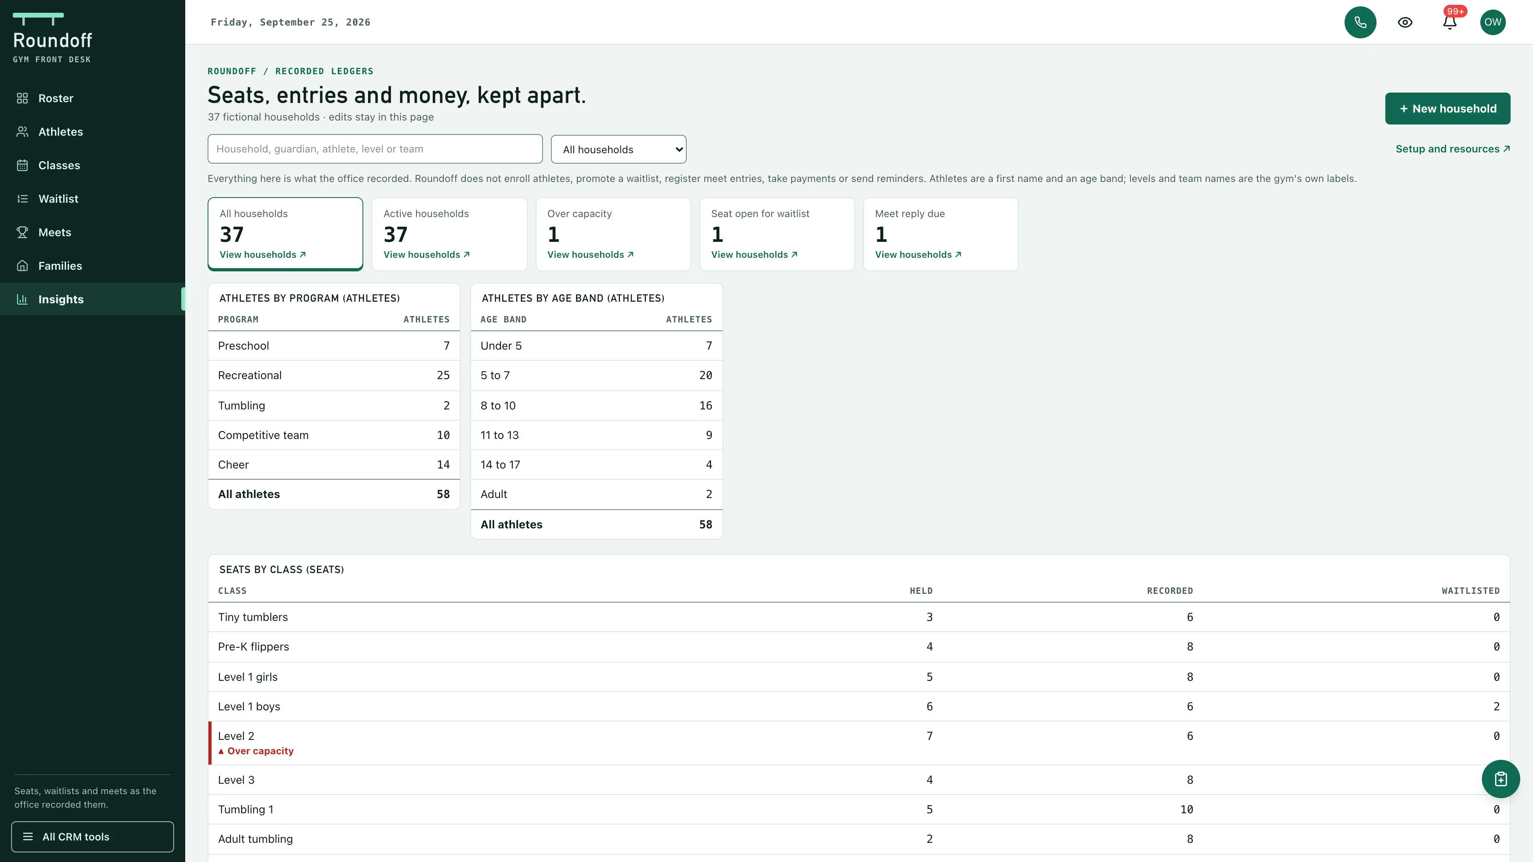View households under Active households card
Viewport: 1533px width, 862px height.
tap(426, 255)
